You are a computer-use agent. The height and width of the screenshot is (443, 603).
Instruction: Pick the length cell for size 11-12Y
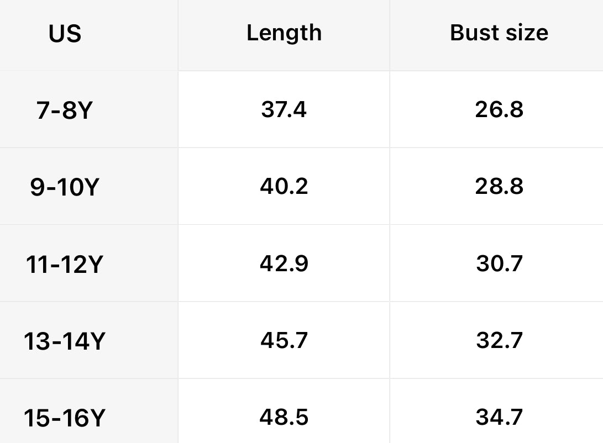[x=284, y=263]
